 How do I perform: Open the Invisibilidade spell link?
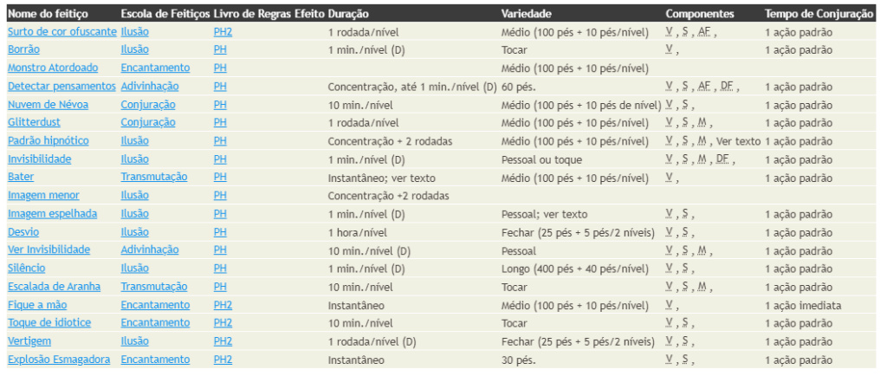40,159
